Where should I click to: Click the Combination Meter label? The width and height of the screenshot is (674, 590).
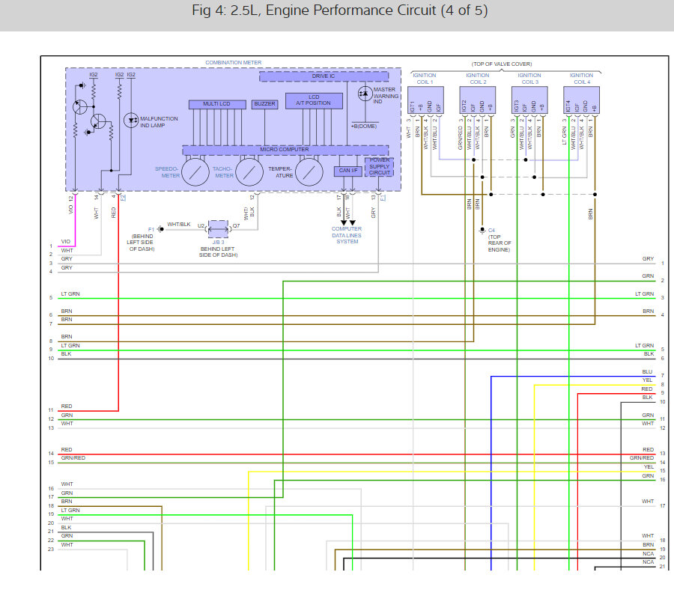pos(233,63)
